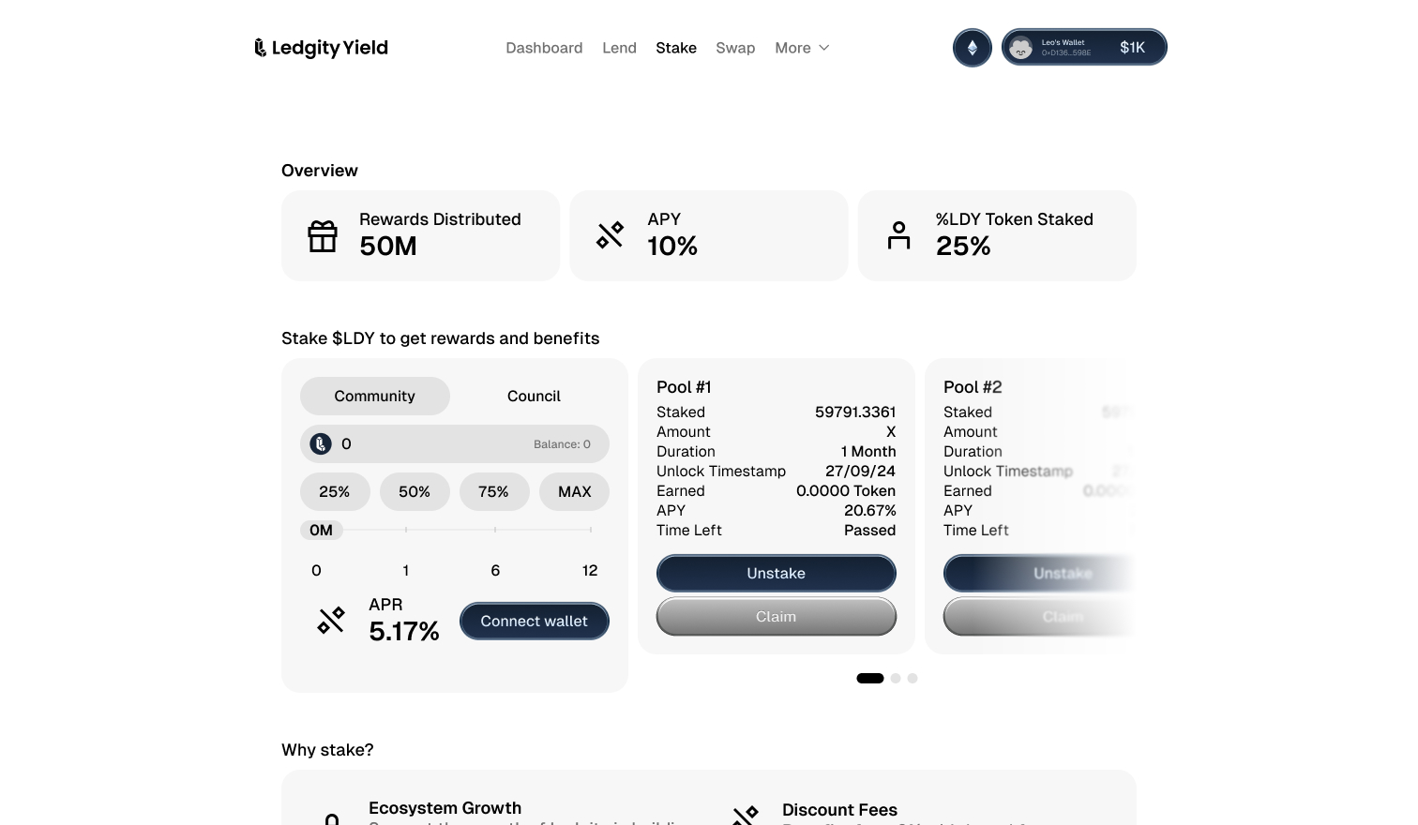Image resolution: width=1418 pixels, height=825 pixels.
Task: Click the wallet avatar in Leo's Wallet
Action: (1021, 48)
